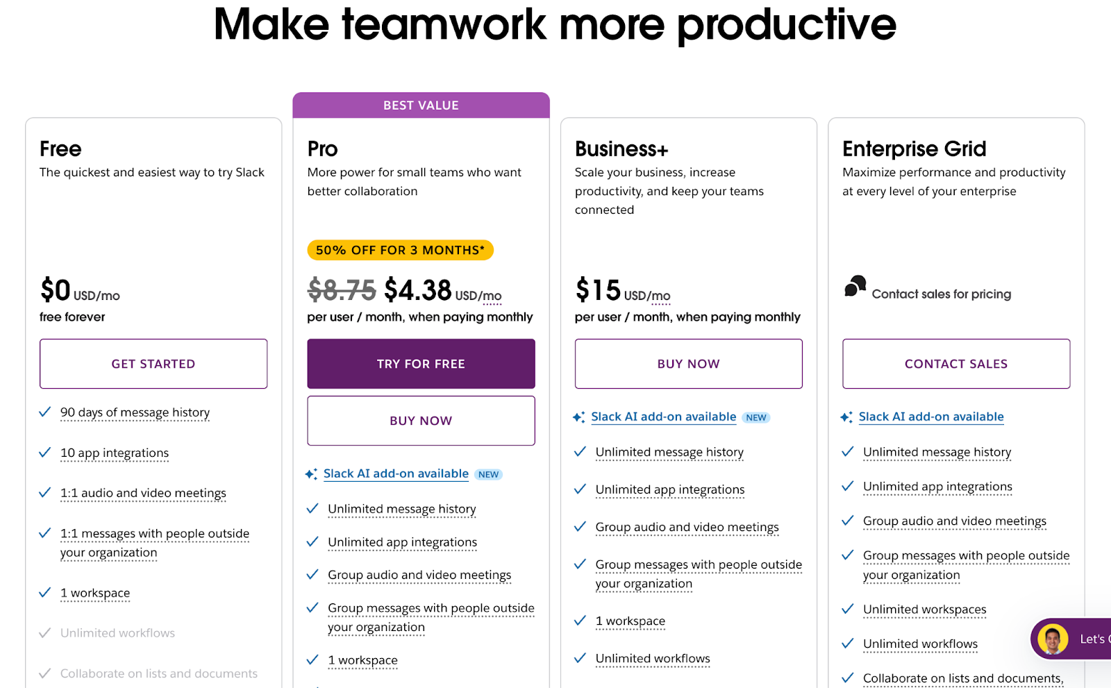This screenshot has height=688, width=1111.
Task: Click the checkmark next to 90 days of message history
Action: pos(45,412)
